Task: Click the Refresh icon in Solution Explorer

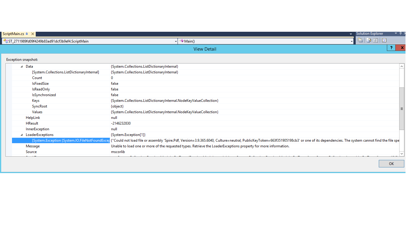Action: (x=375, y=40)
